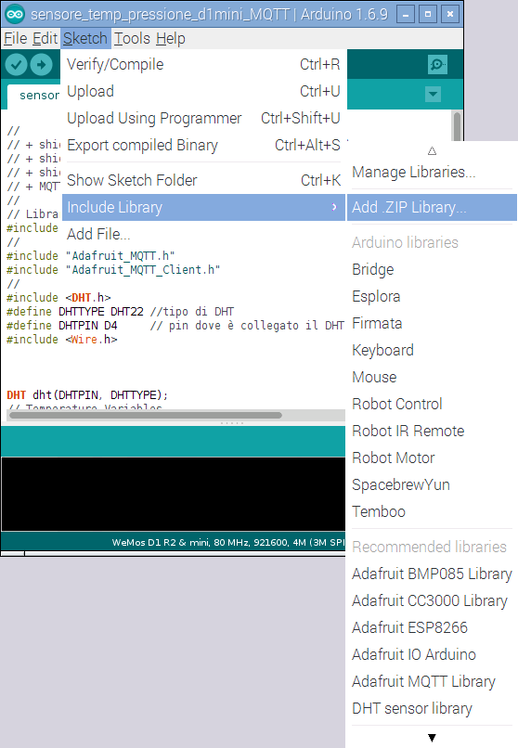
Task: Click the black console output area
Action: point(174,494)
